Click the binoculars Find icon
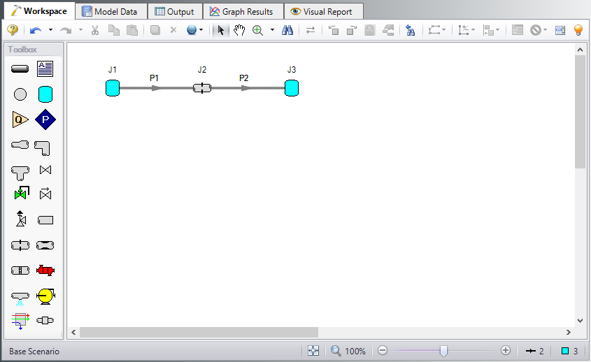Screen dimensions: 591x362 287,30
